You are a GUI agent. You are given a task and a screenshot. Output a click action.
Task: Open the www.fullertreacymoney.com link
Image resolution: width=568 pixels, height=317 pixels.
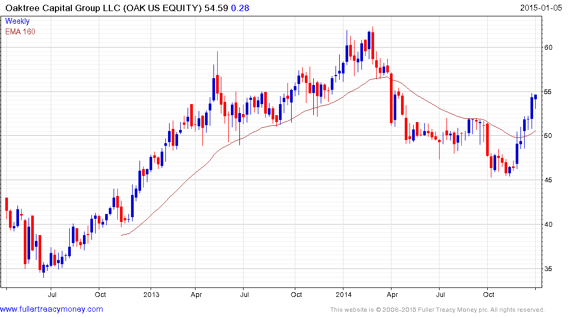point(51,309)
